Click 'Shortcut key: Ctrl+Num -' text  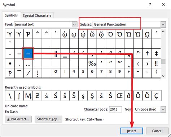[85, 119]
